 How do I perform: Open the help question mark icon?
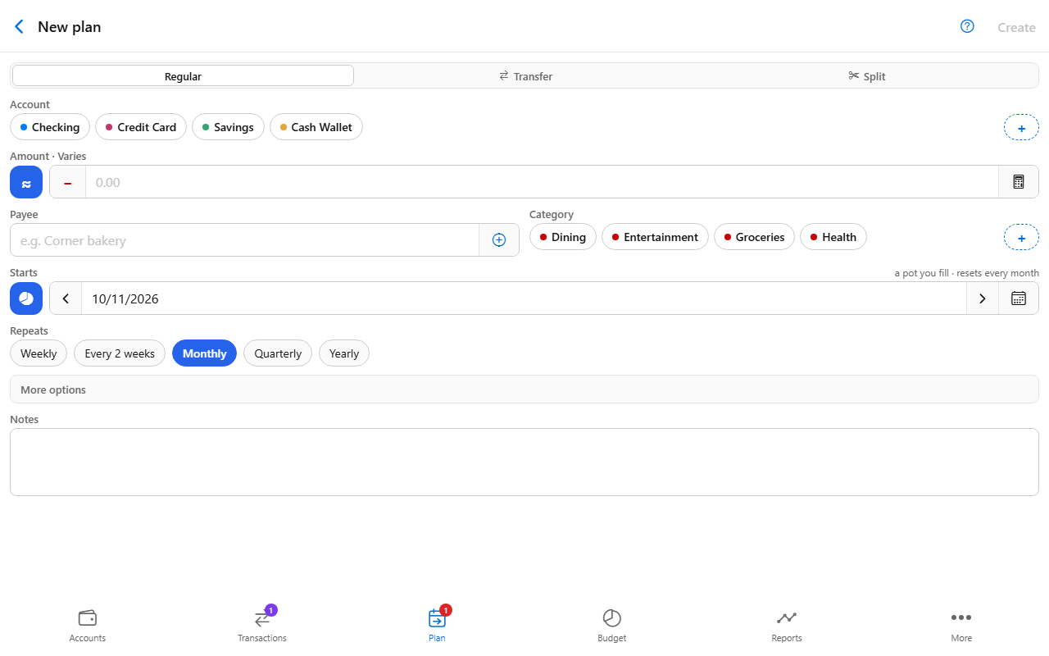click(x=967, y=26)
